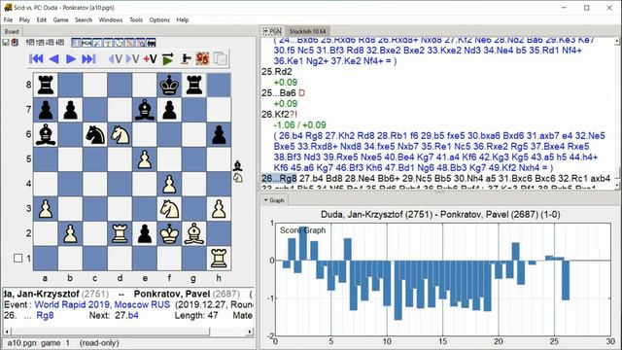Load first game in list icon
The image size is (622, 350).
(30, 43)
